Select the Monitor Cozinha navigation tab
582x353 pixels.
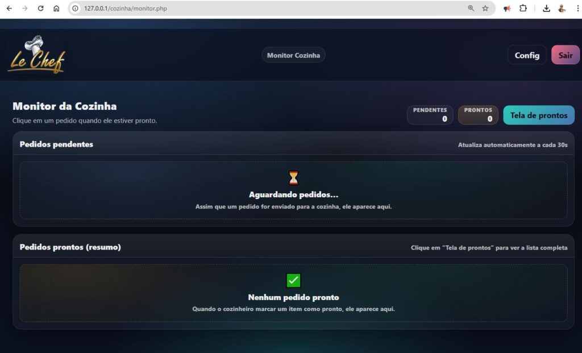(x=293, y=55)
